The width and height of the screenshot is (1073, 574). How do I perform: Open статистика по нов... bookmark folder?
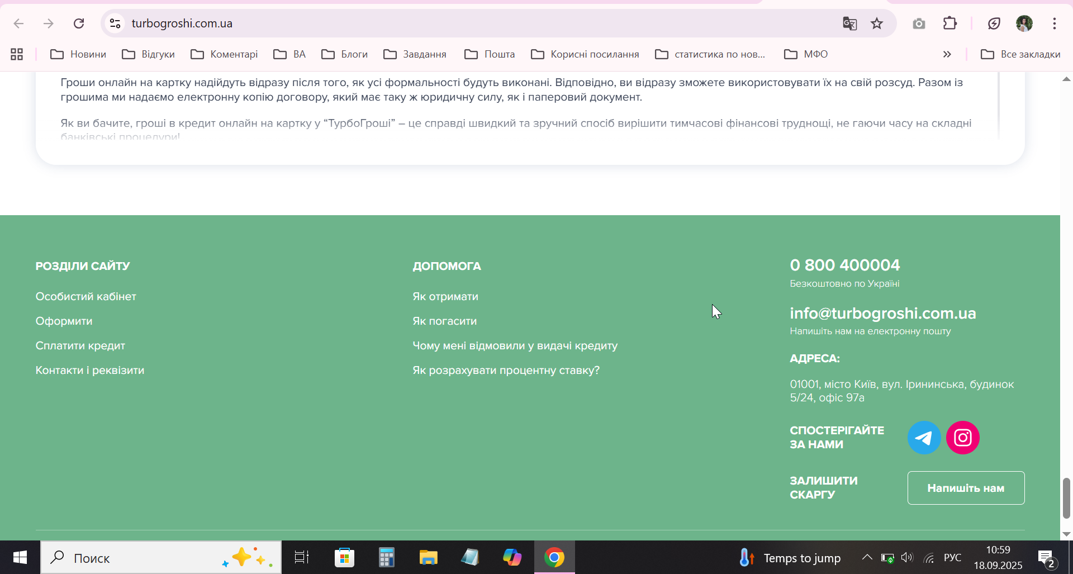[710, 54]
